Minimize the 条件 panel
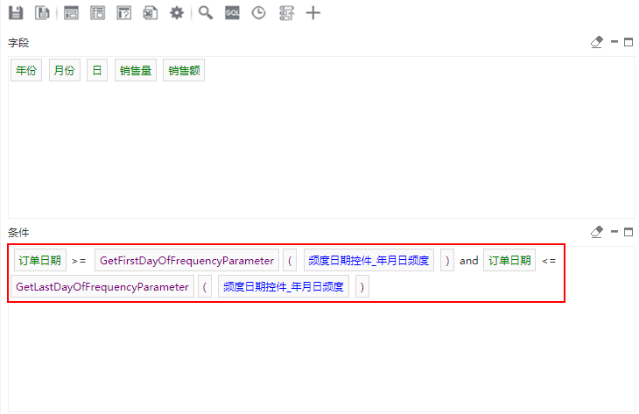 [x=614, y=231]
